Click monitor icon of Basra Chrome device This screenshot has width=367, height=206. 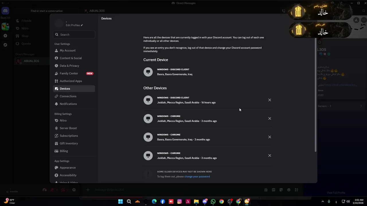point(148,137)
